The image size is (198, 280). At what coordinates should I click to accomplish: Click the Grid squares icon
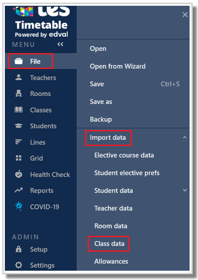pyautogui.click(x=19, y=158)
